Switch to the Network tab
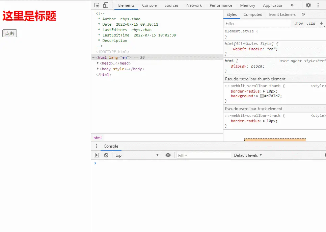Image resolution: width=326 pixels, height=232 pixels. [x=194, y=5]
